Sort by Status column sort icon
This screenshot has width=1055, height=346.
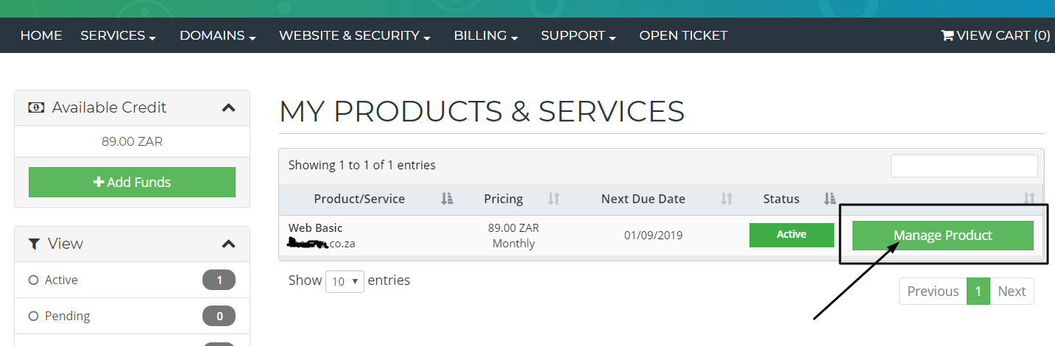tap(830, 199)
